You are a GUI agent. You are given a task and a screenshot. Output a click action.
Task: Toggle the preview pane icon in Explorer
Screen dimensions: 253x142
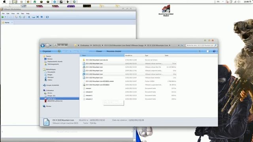pyautogui.click(x=208, y=51)
